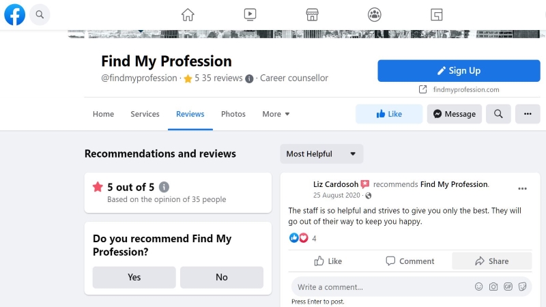
Task: Switch to the Services tab
Action: click(x=145, y=114)
